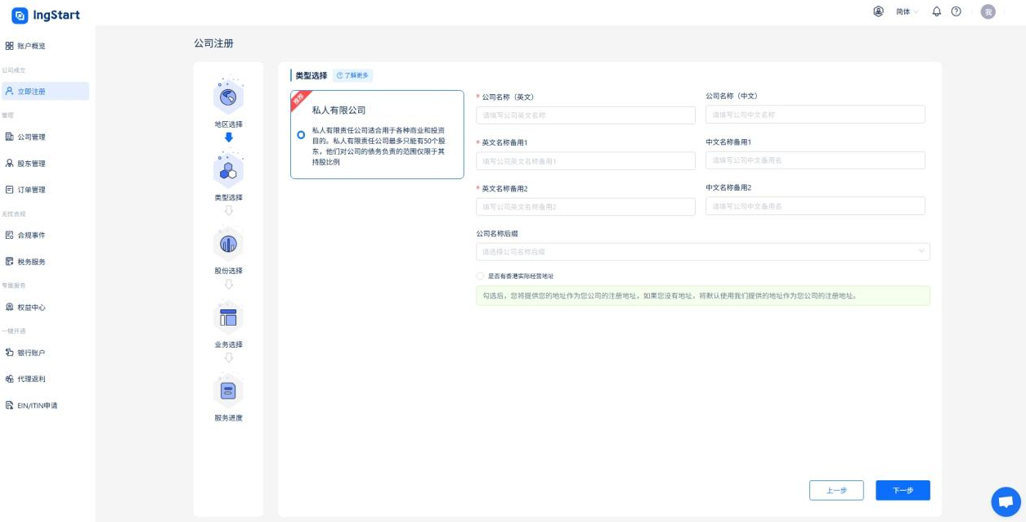The width and height of the screenshot is (1026, 522).
Task: Focus the 中文名称备用2 input
Action: [x=815, y=206]
